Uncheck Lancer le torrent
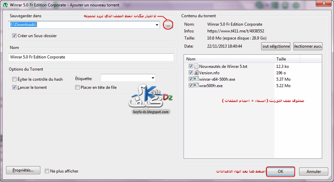The width and height of the screenshot is (334, 182). click(14, 87)
